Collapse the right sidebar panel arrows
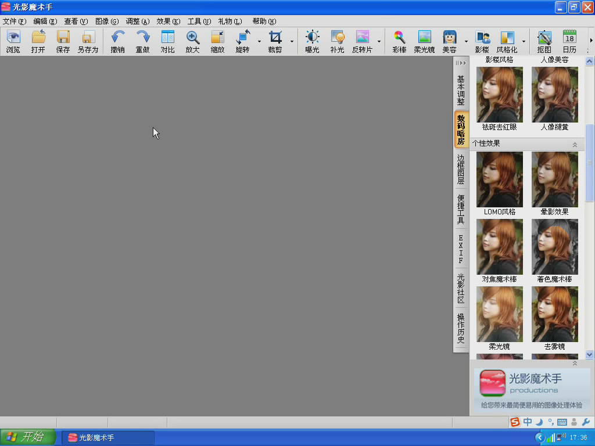Image resolution: width=595 pixels, height=446 pixels. click(461, 63)
